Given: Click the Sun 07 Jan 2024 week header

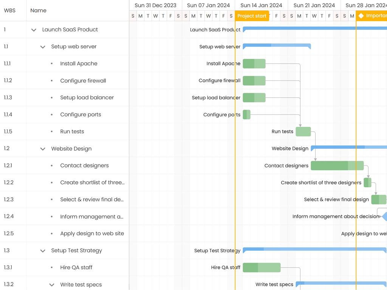Looking at the screenshot, I should click(x=208, y=5).
